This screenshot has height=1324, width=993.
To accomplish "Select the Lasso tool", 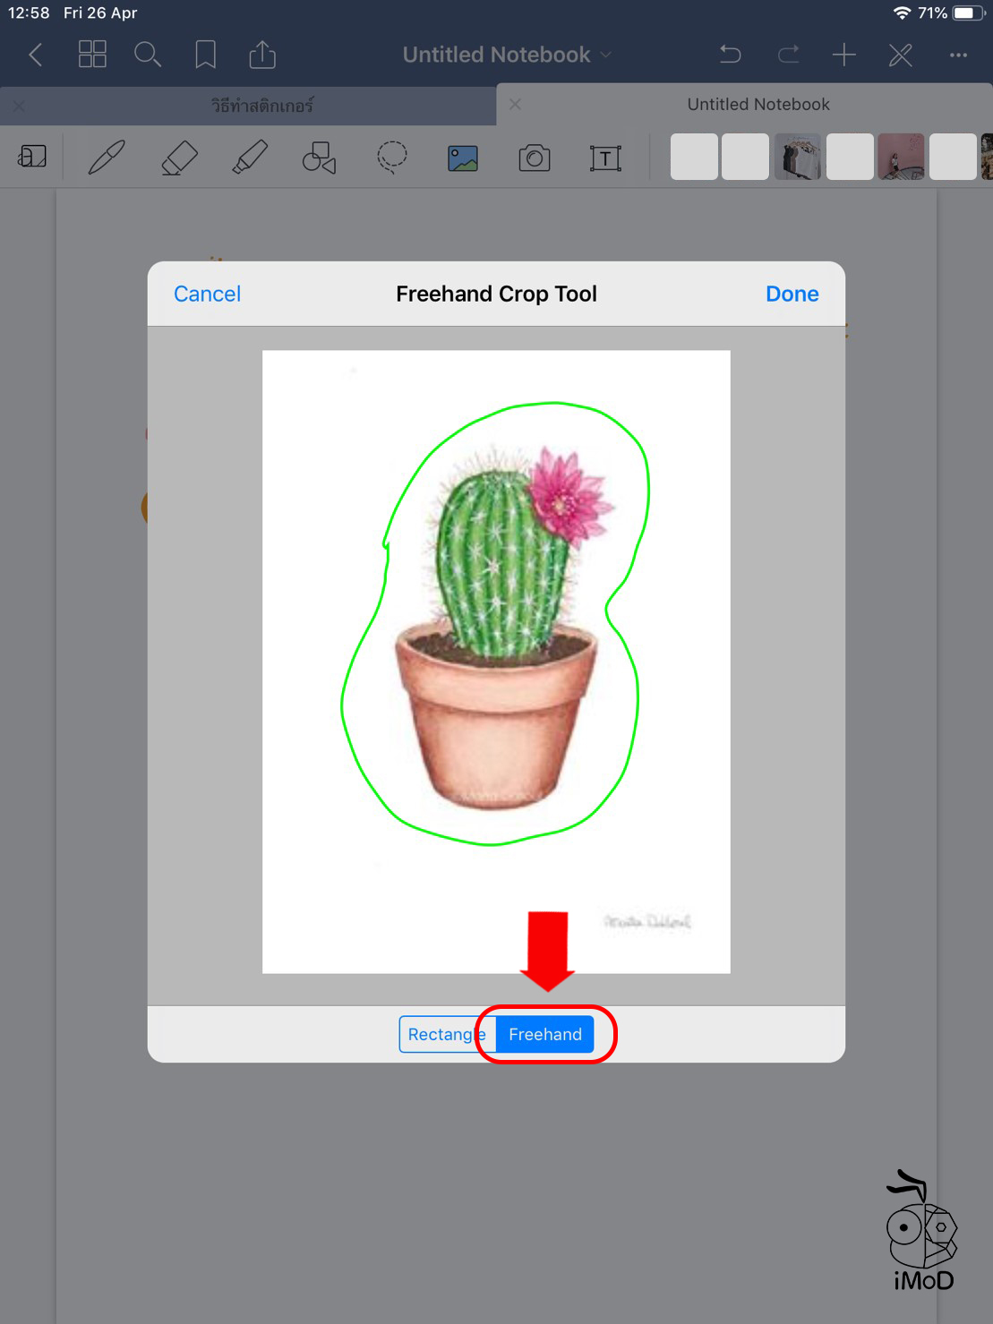I will (x=391, y=158).
